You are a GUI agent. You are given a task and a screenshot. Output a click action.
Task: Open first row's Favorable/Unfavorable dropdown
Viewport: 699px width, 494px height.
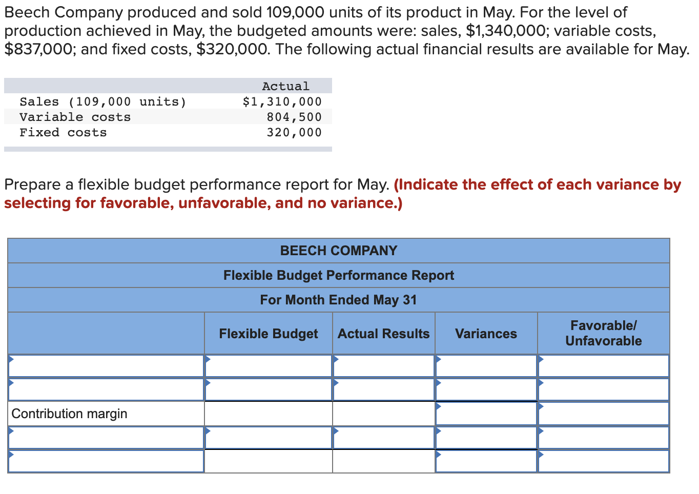pos(604,366)
